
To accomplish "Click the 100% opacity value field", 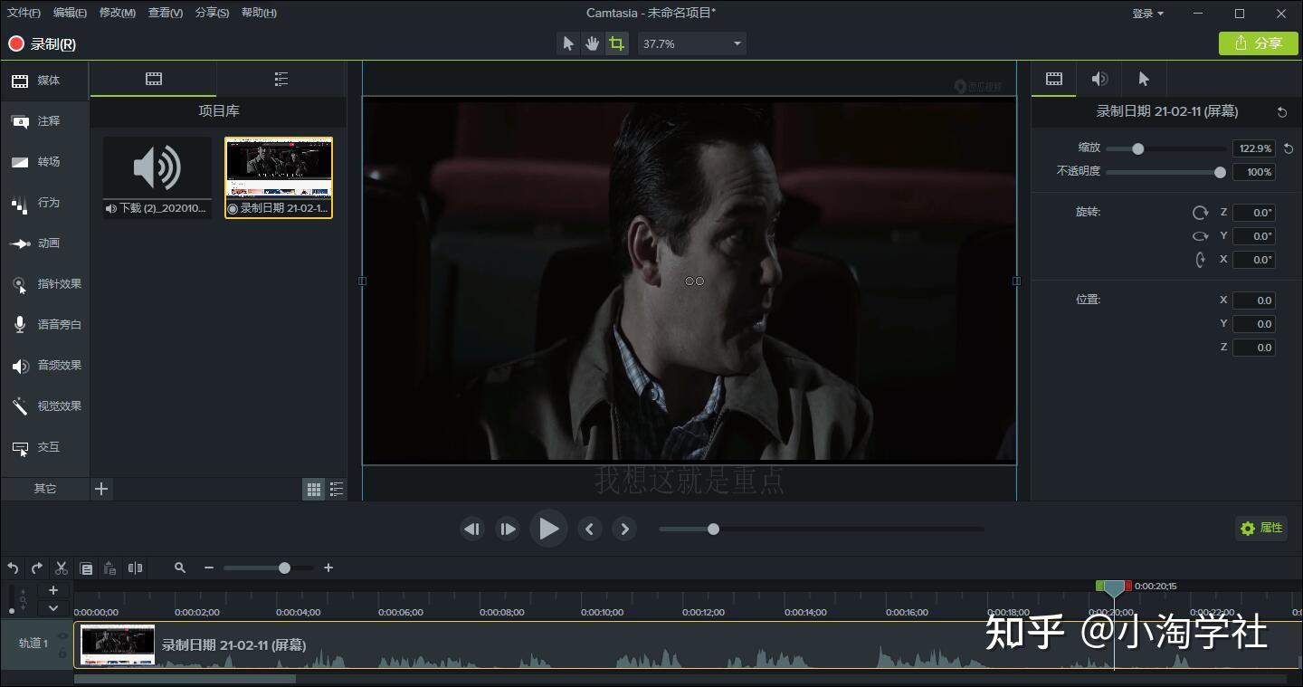I will (1254, 172).
